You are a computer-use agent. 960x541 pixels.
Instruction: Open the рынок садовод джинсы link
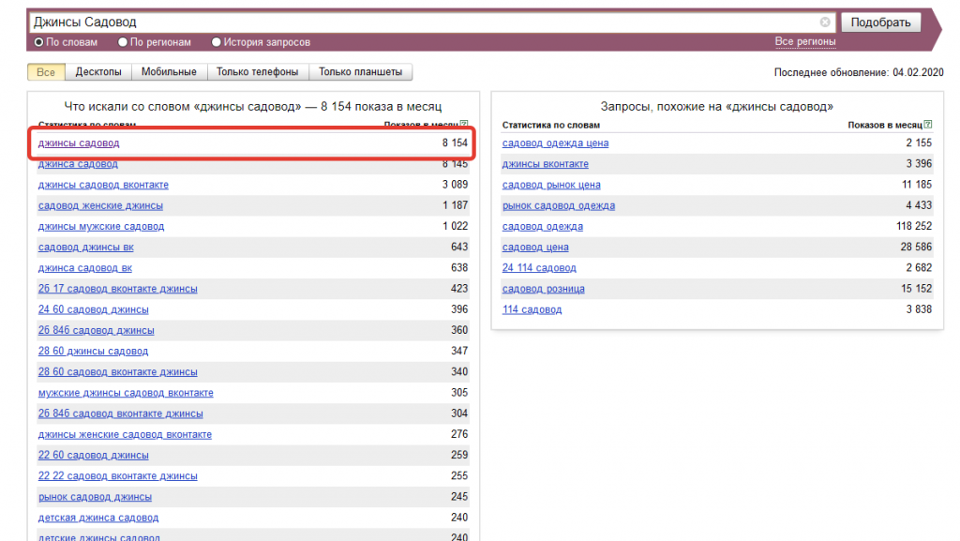tap(95, 496)
